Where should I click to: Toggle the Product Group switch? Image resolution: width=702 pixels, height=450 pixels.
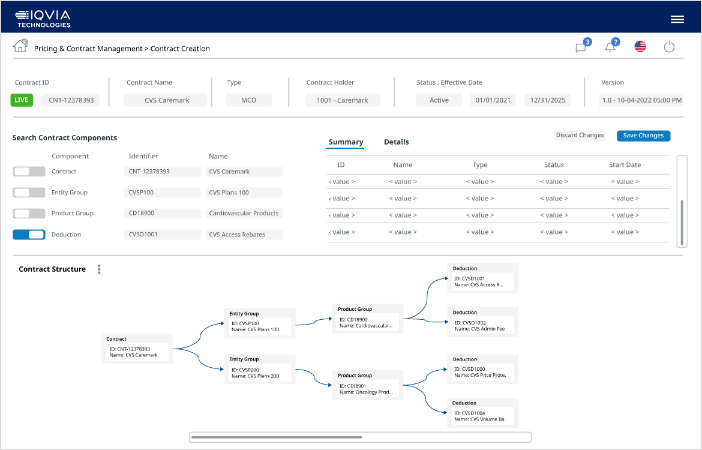[x=29, y=214]
